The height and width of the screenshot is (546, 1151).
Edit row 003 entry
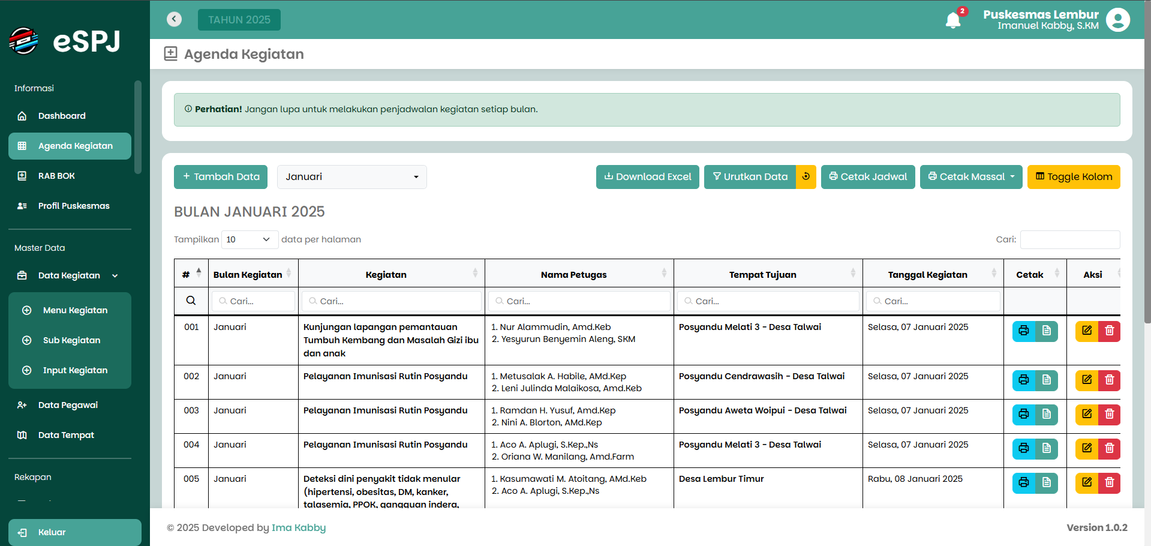(x=1087, y=414)
